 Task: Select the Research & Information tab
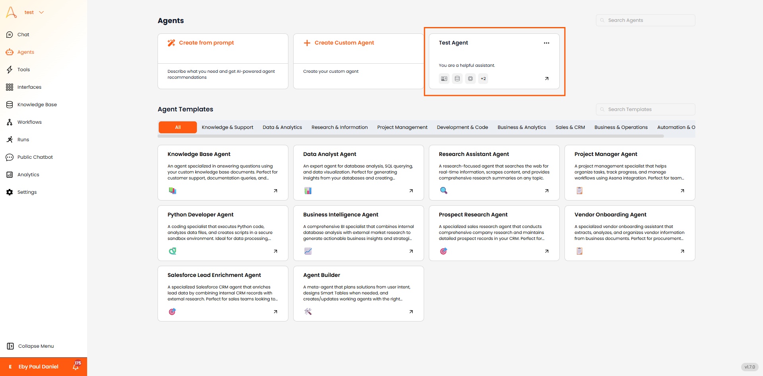340,127
